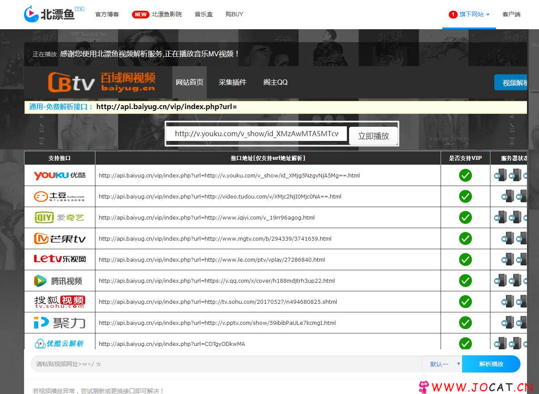Open 音乐盒 navigation link

(204, 14)
